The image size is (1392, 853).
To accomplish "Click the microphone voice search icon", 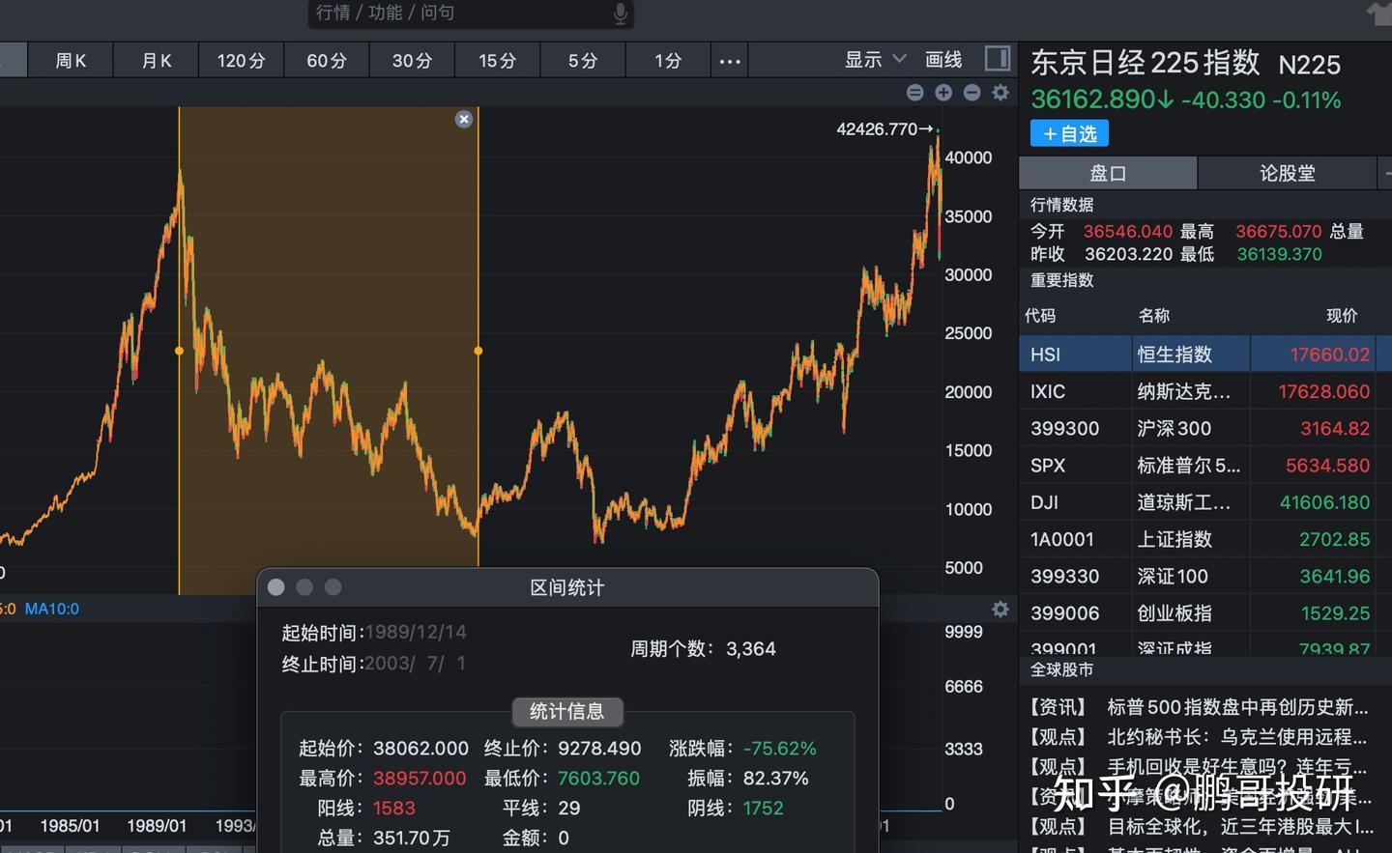I will pyautogui.click(x=620, y=14).
